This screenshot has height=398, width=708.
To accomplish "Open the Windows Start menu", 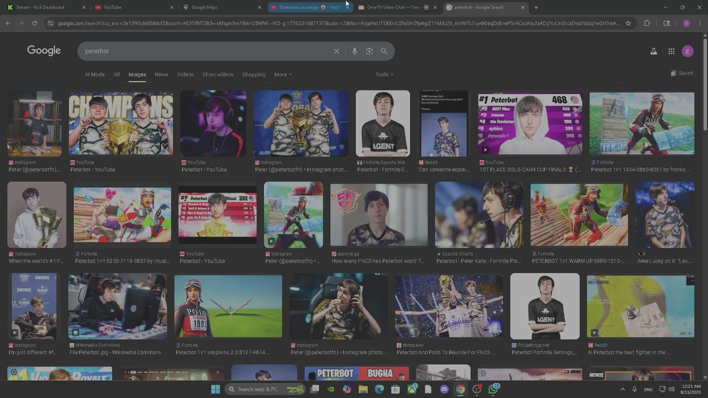I will pyautogui.click(x=216, y=389).
